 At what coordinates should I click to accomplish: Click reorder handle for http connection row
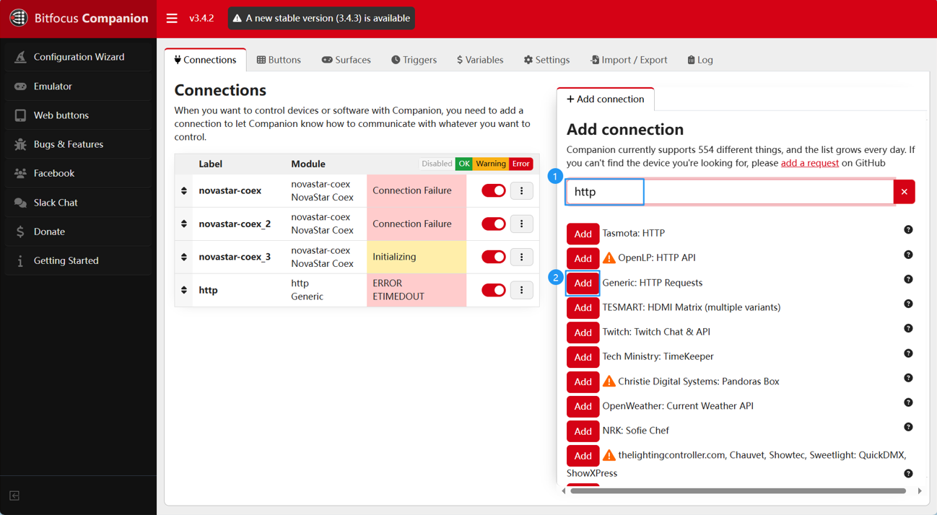click(184, 290)
